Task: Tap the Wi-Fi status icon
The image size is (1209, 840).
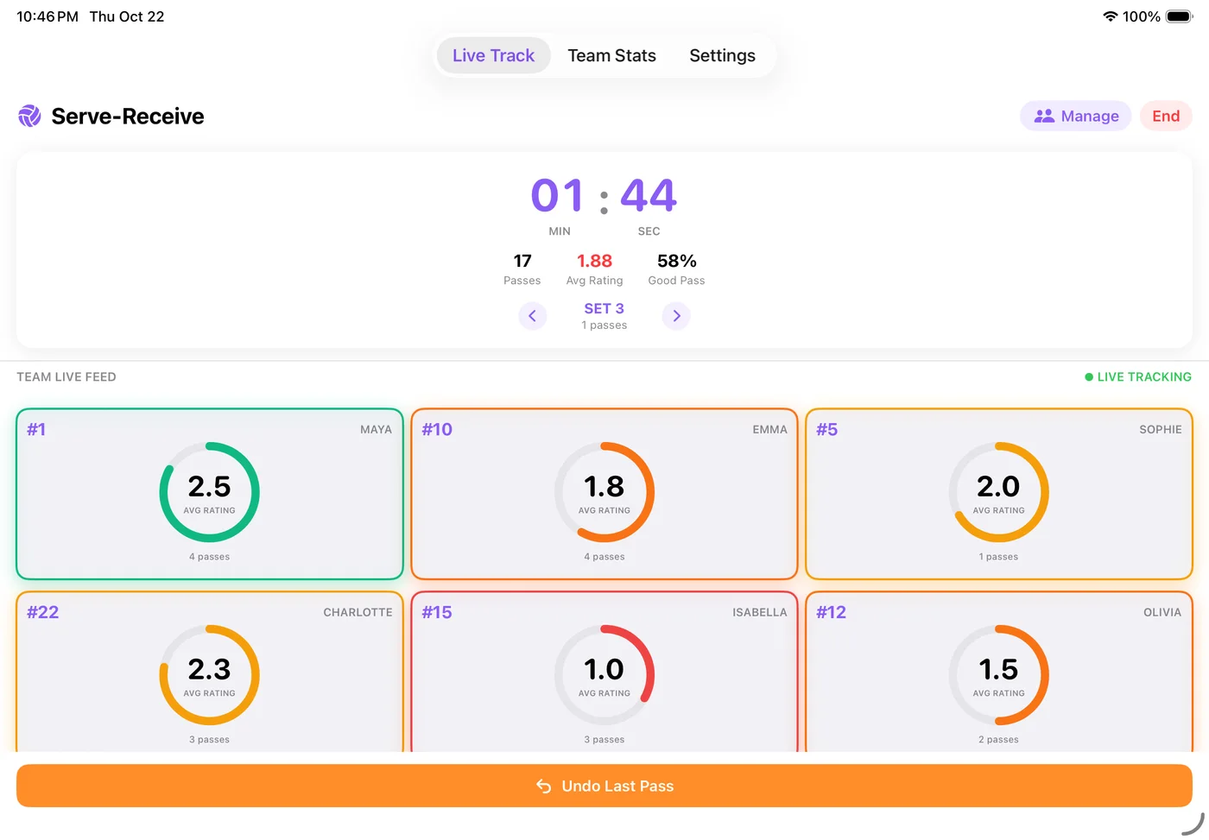Action: (x=1110, y=16)
